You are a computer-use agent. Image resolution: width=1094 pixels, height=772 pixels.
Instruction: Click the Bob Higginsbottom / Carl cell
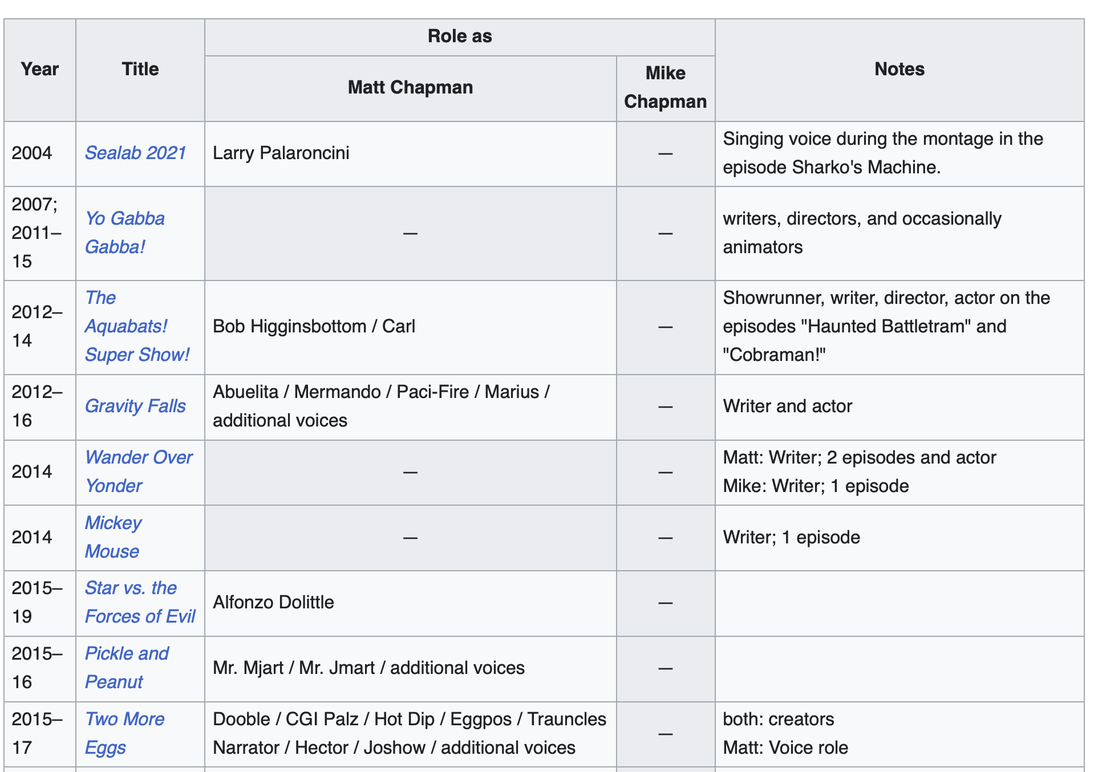(411, 327)
